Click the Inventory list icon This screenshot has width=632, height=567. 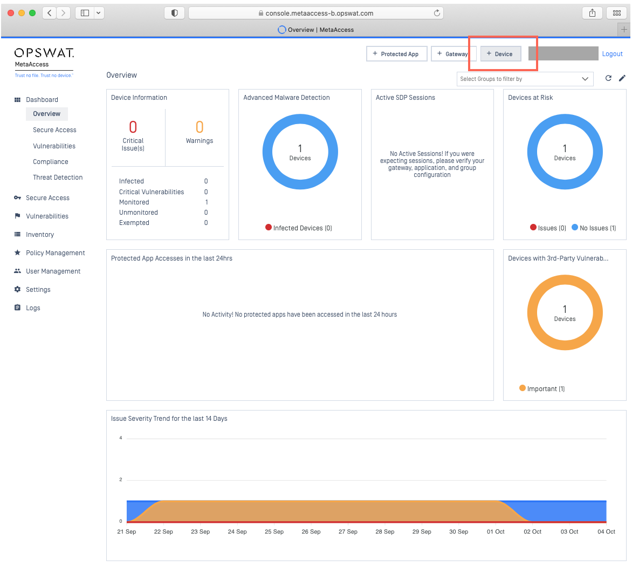[17, 235]
